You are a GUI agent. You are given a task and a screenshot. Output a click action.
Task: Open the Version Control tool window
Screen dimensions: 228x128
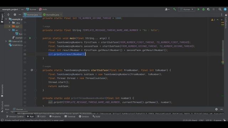[x=15, y=116]
